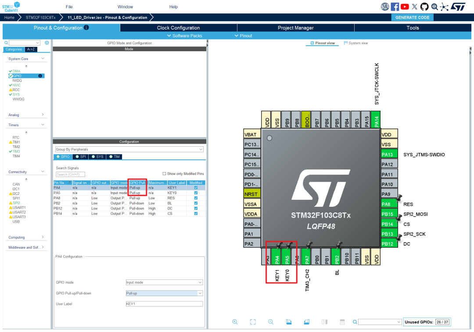
Task: Switch to Tools tab
Action: coord(413,28)
